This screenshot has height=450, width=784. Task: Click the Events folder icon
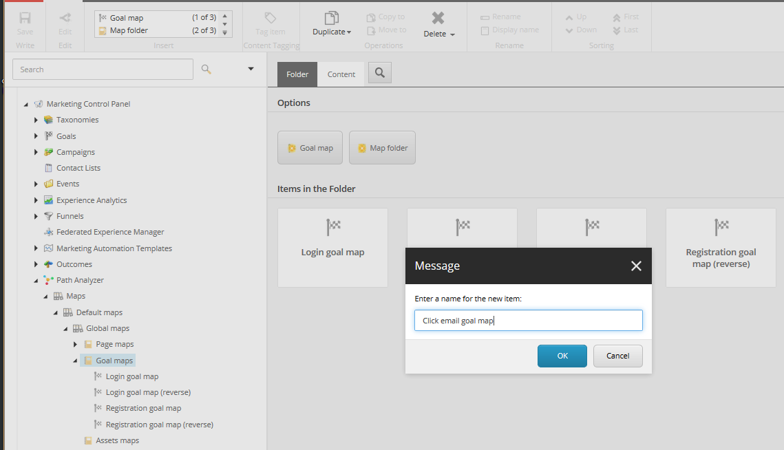[x=48, y=184]
